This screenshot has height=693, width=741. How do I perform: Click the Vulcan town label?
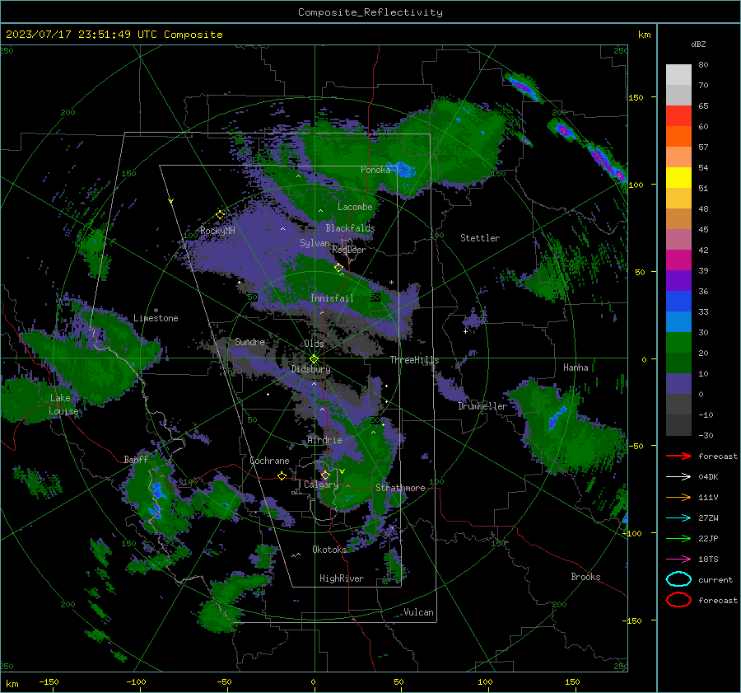click(418, 612)
